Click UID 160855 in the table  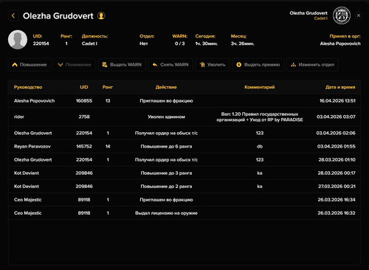coord(84,100)
